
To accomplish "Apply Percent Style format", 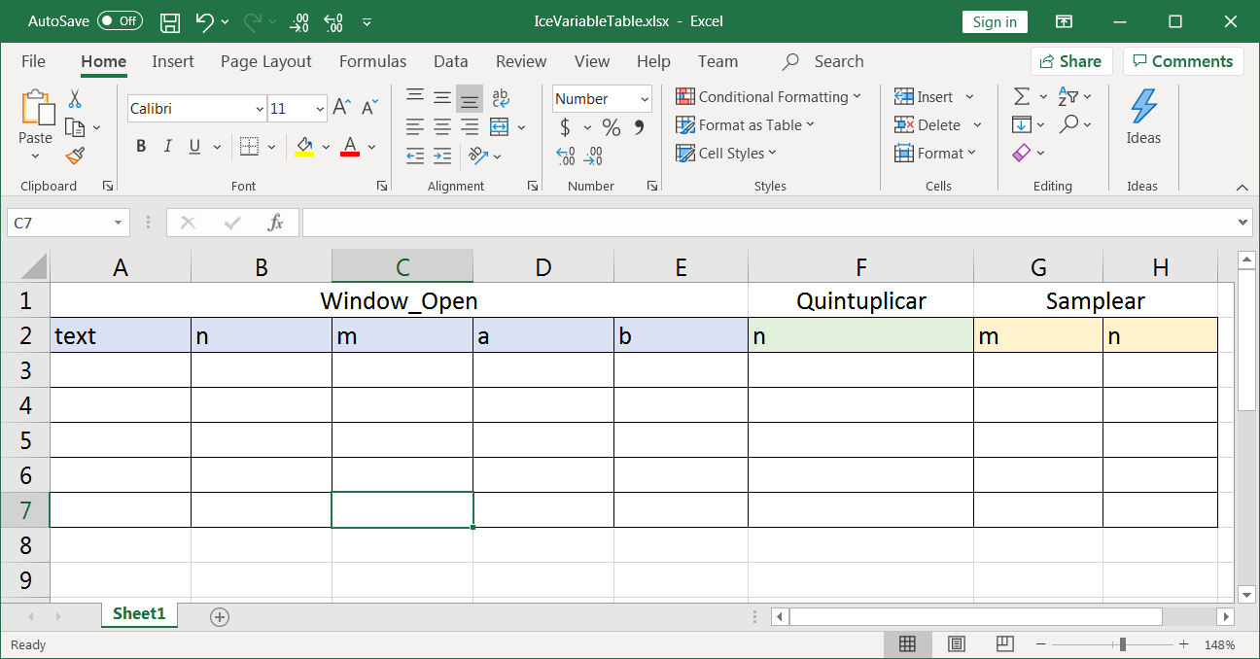I will [611, 127].
